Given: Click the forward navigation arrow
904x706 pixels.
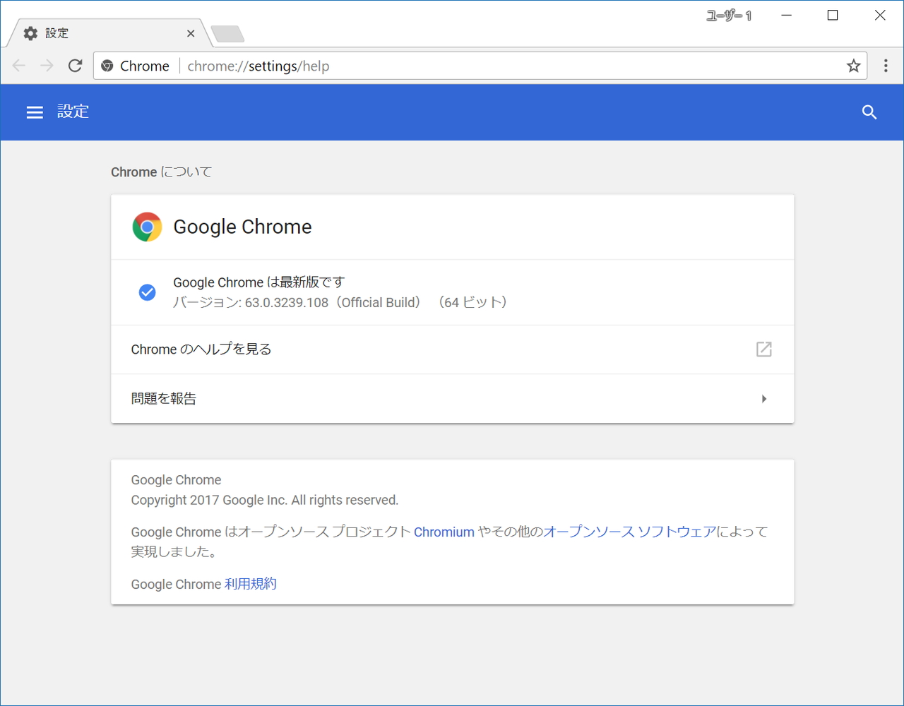Looking at the screenshot, I should (x=47, y=65).
